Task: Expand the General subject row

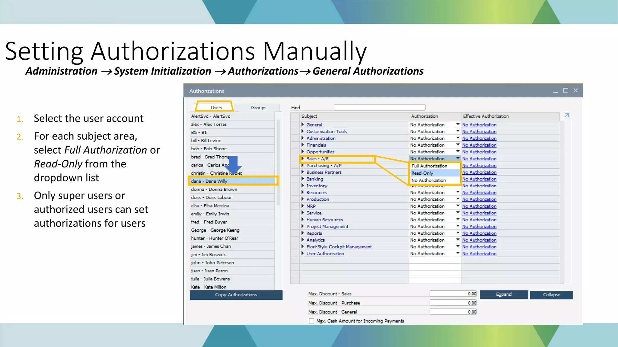Action: coord(302,124)
